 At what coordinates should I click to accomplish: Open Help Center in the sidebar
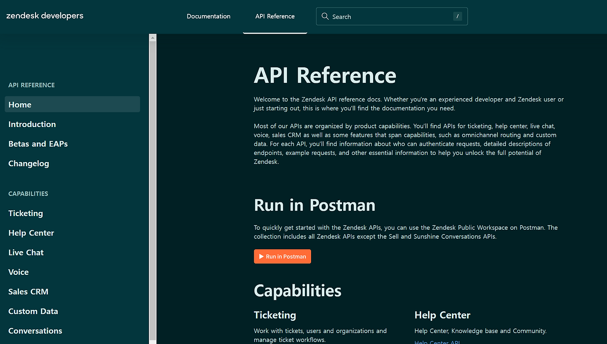click(31, 233)
